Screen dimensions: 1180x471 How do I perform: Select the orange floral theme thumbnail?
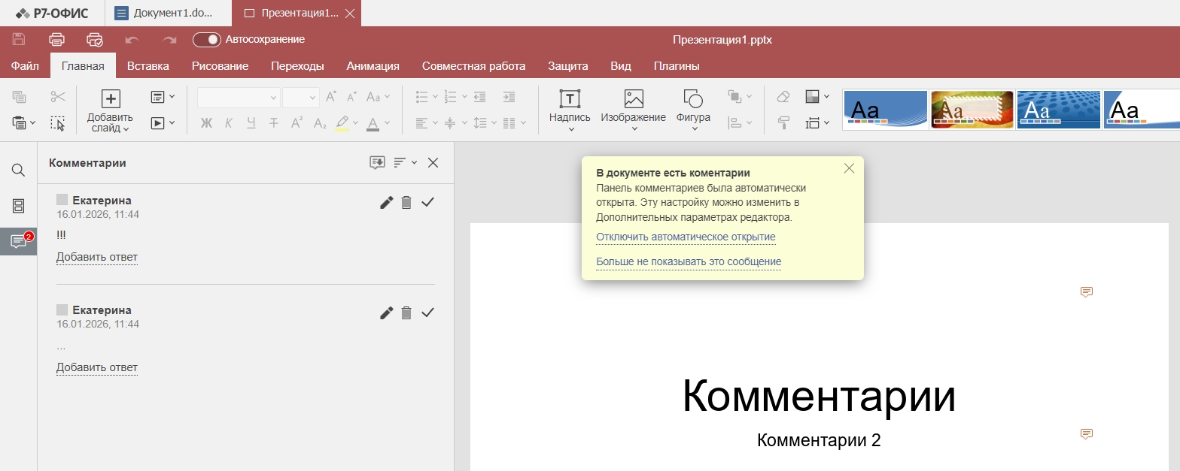point(972,110)
